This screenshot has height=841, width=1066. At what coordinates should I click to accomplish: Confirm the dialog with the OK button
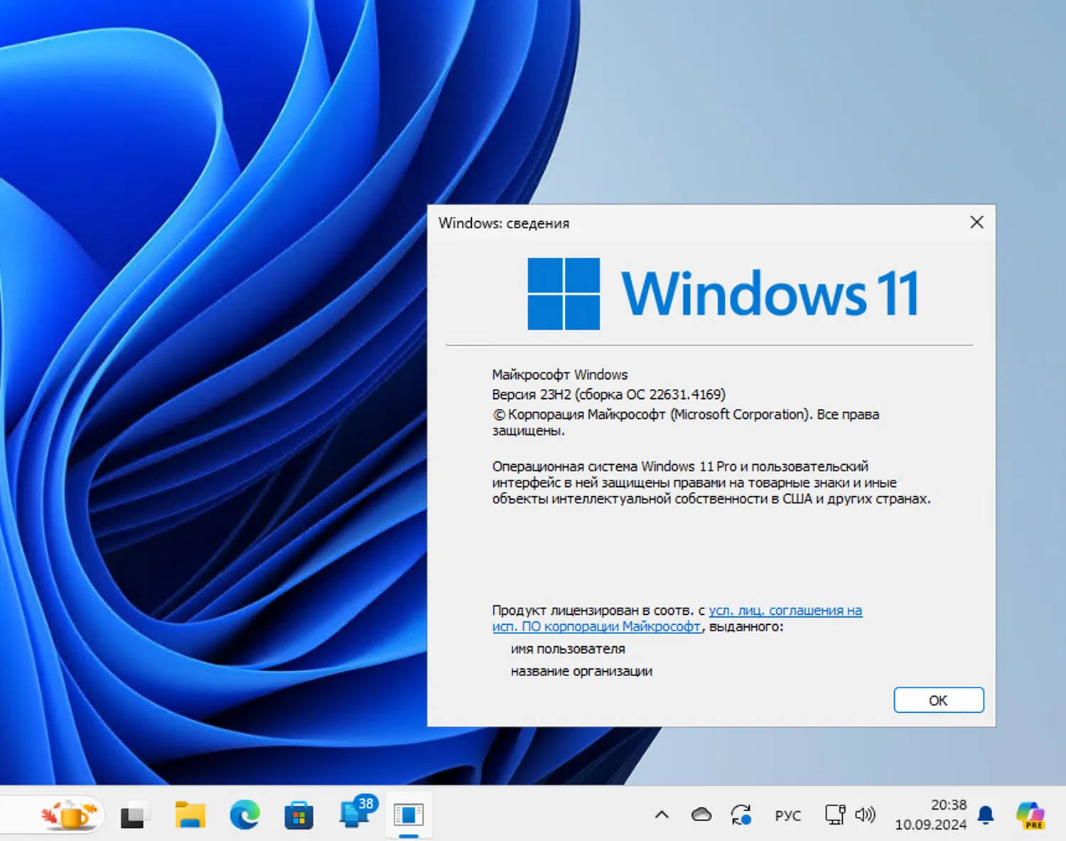tap(938, 700)
